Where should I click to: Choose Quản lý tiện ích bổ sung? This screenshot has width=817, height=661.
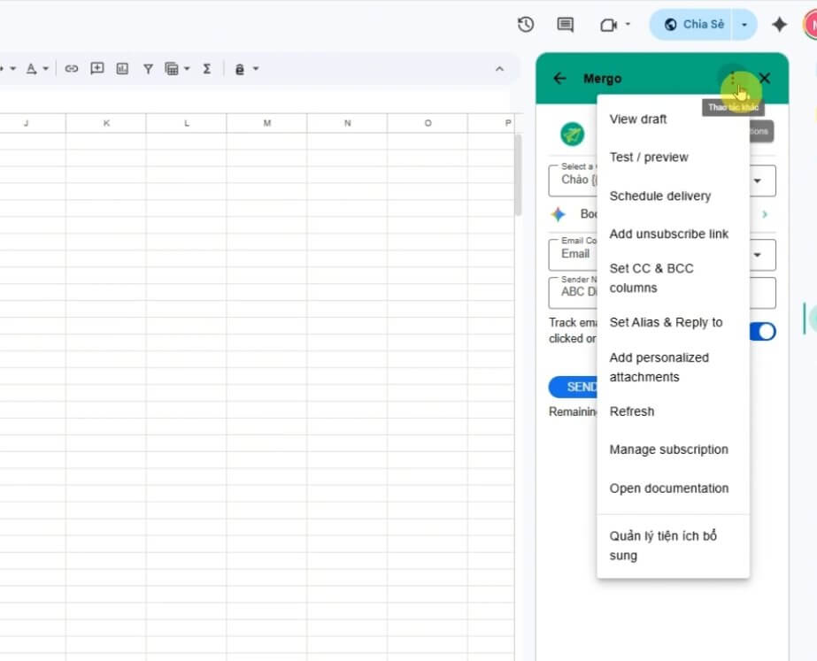click(x=673, y=545)
